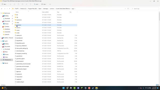Open the See more (three dots) menu
This screenshot has height=90, width=160.
(50, 4)
